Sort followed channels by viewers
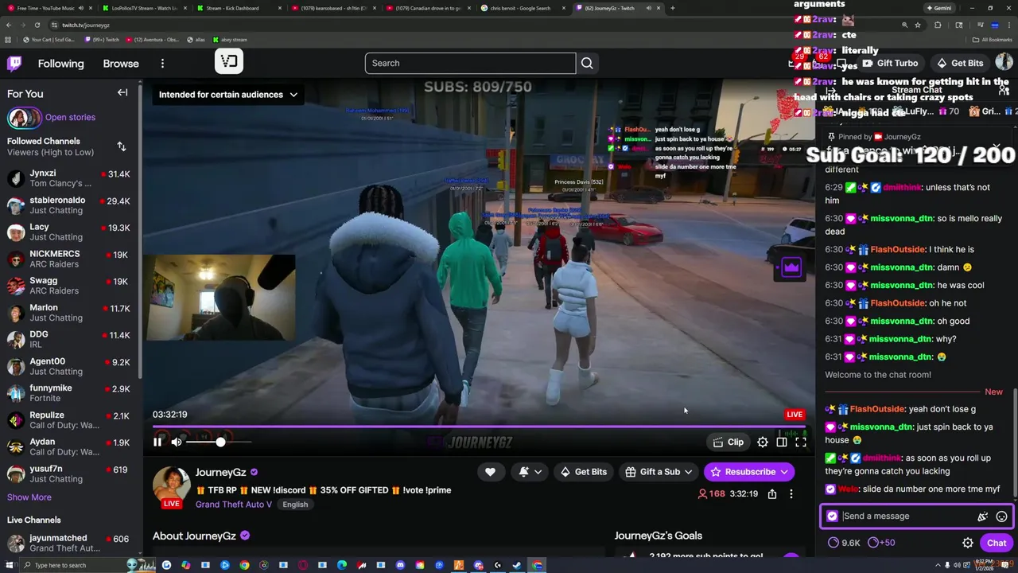The width and height of the screenshot is (1018, 573). (x=122, y=146)
